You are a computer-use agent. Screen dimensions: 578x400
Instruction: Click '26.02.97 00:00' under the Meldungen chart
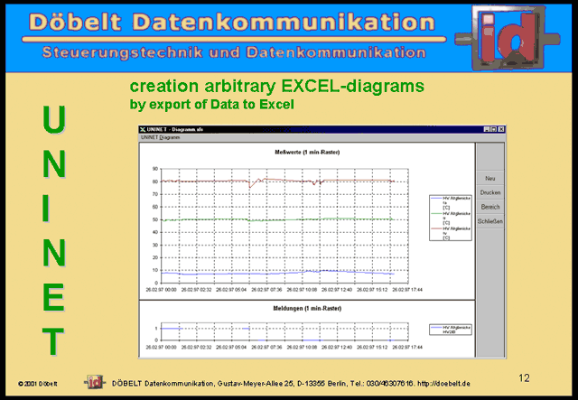coord(161,348)
